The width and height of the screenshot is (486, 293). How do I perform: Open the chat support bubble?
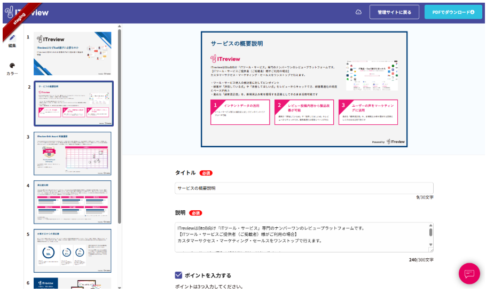469,273
